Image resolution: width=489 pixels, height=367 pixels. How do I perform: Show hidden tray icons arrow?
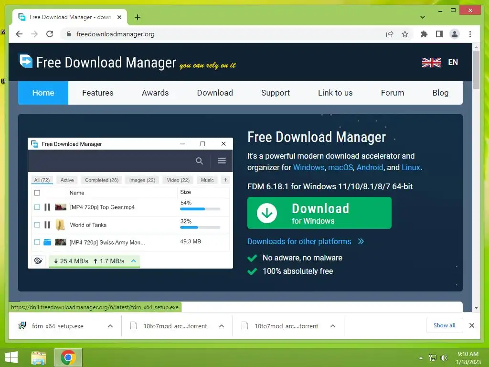(x=421, y=358)
